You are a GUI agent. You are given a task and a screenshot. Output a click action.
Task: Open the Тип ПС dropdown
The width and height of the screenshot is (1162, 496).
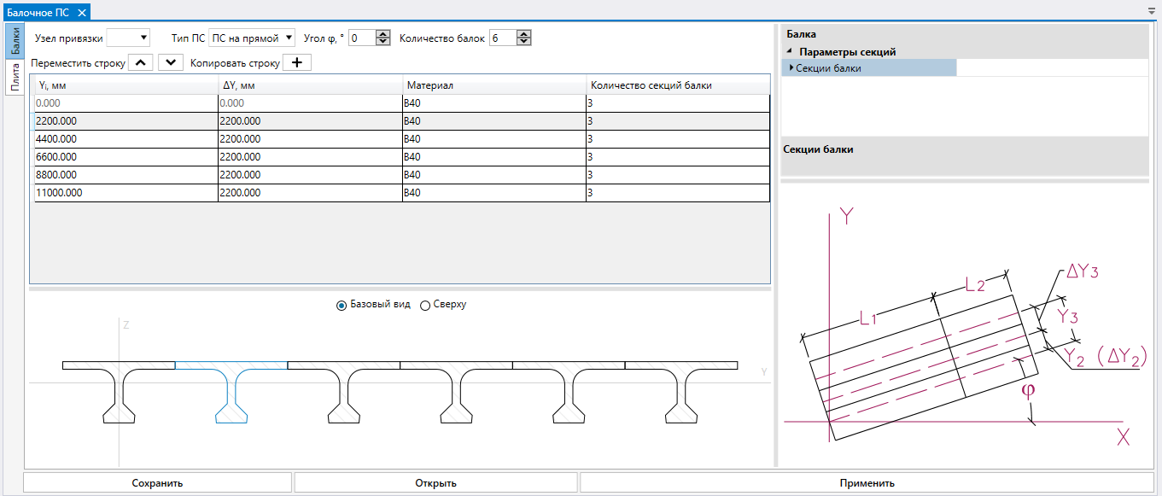(252, 38)
